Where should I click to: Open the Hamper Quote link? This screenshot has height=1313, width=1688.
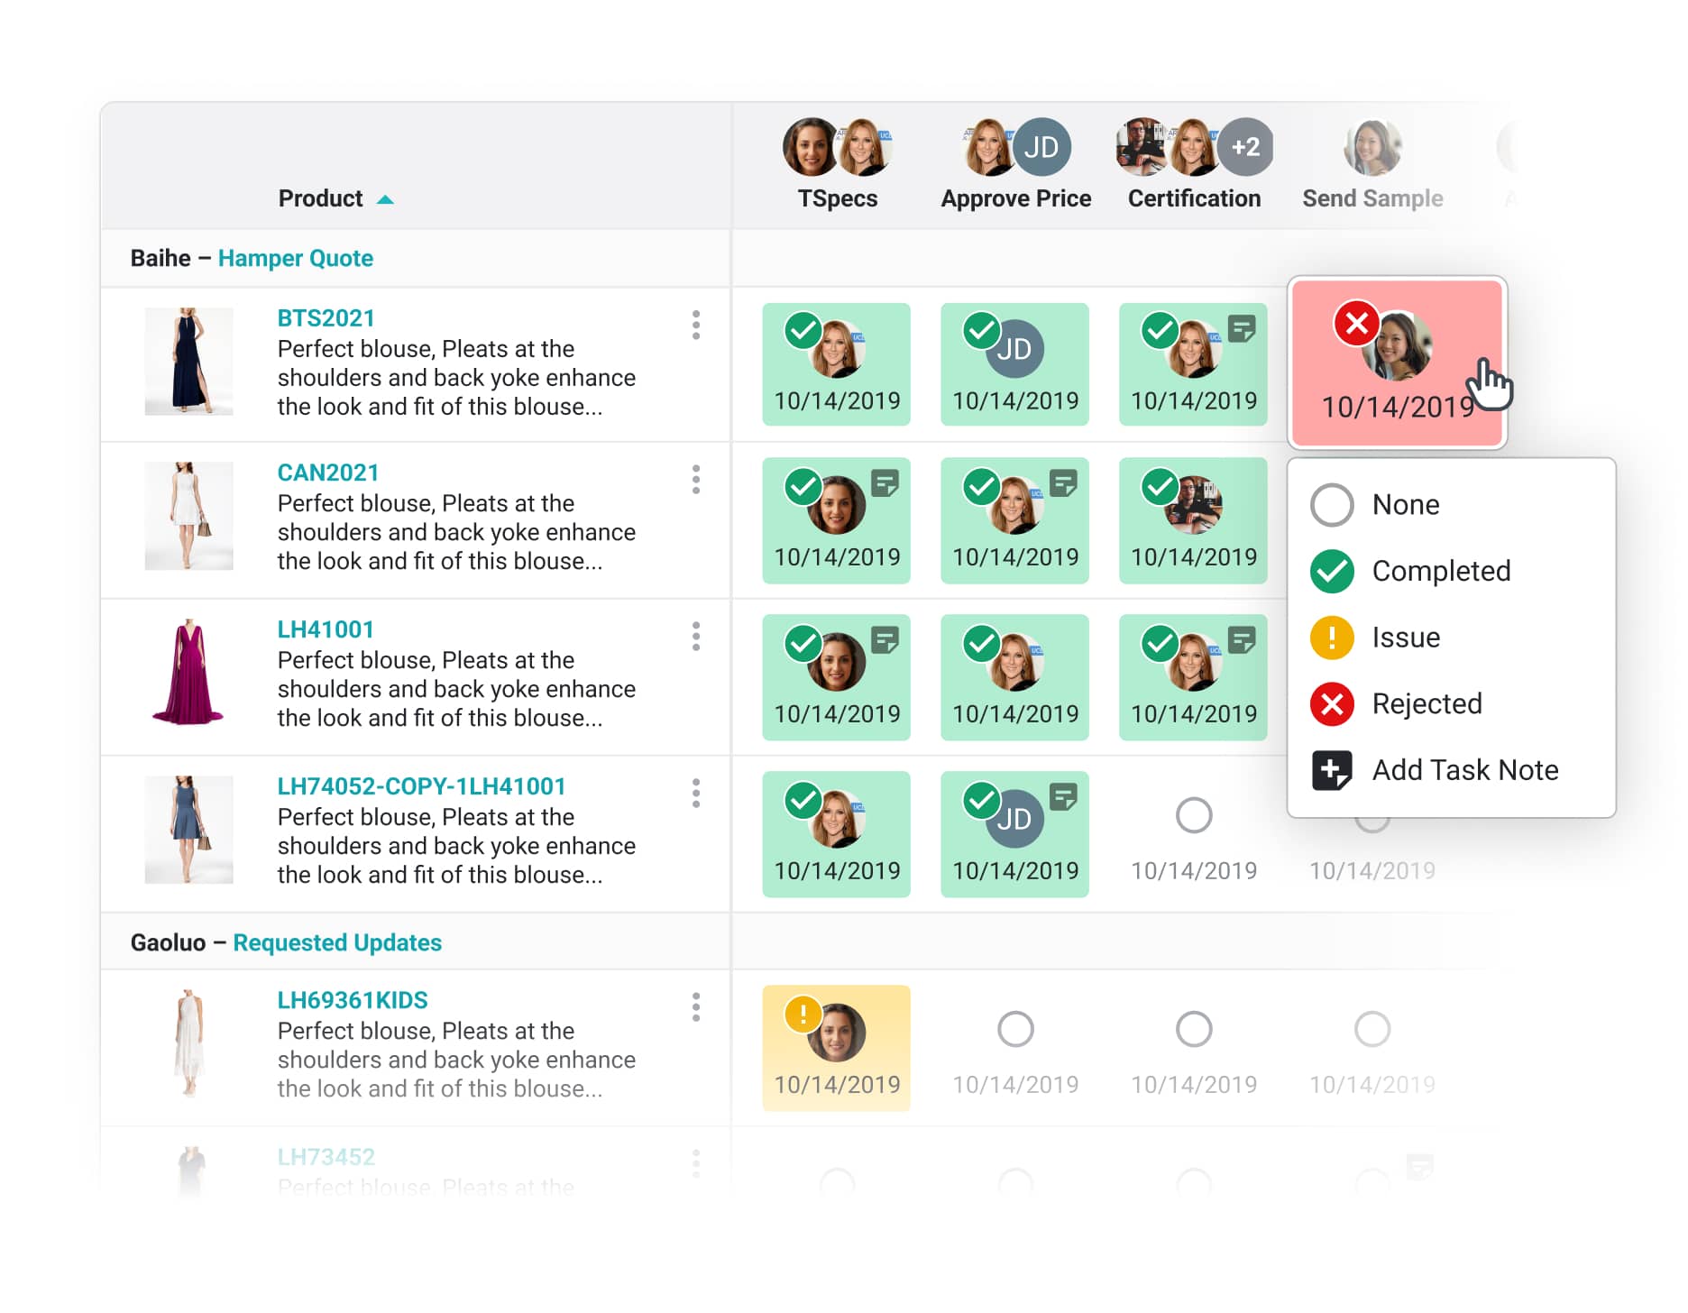295,258
